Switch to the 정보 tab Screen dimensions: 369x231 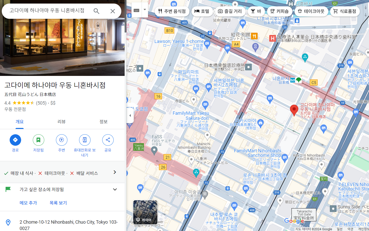point(104,122)
